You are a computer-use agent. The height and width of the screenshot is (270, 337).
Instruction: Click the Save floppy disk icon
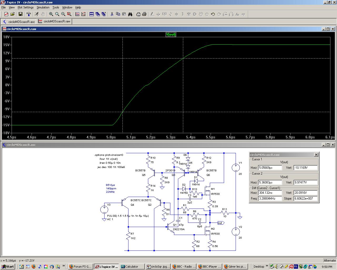point(21,14)
